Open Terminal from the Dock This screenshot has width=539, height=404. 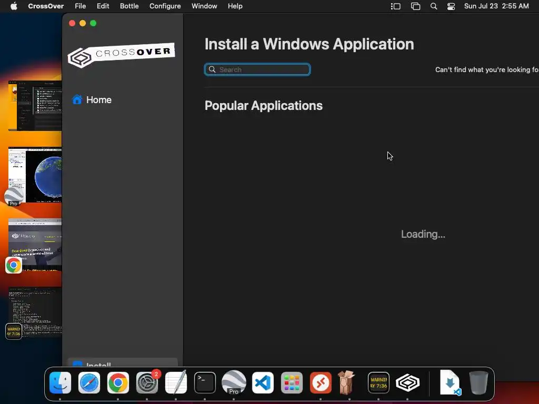coord(205,383)
